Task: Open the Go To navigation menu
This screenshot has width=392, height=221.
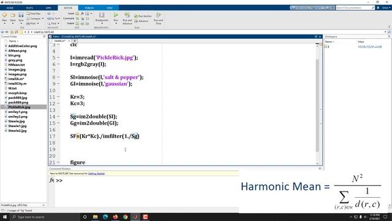Action: [x=53, y=18]
